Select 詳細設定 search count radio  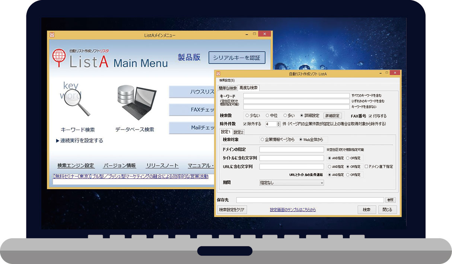302,115
